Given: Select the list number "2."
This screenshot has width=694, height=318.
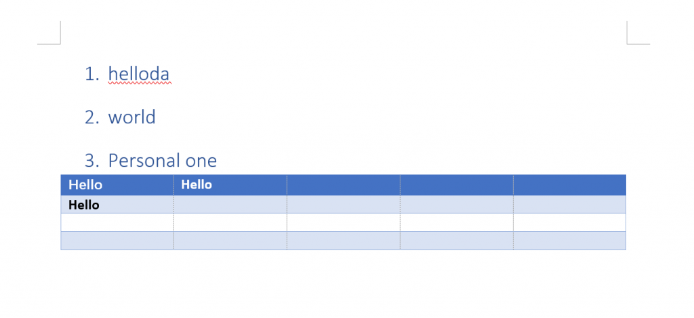Looking at the screenshot, I should pos(92,117).
